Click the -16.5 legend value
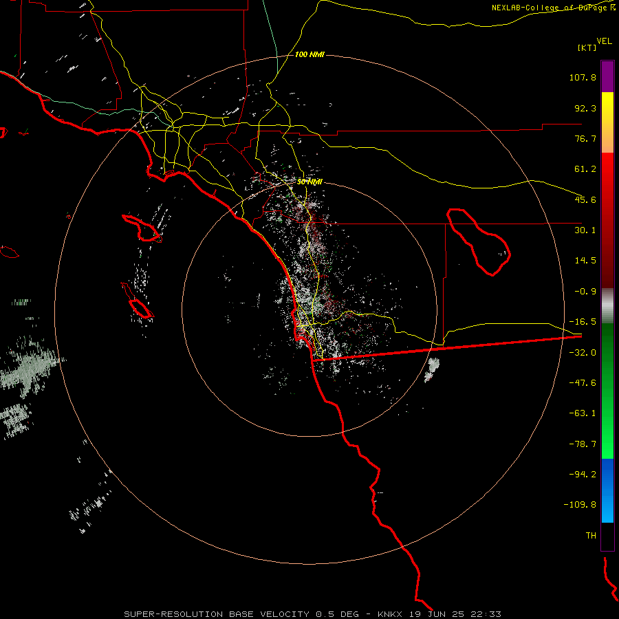This screenshot has width=619, height=619. tap(583, 322)
